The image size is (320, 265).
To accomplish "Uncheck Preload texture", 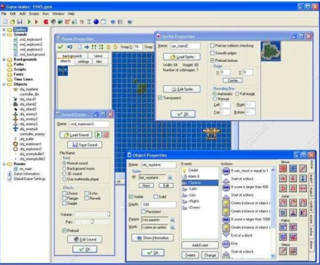I will pyautogui.click(x=212, y=61).
